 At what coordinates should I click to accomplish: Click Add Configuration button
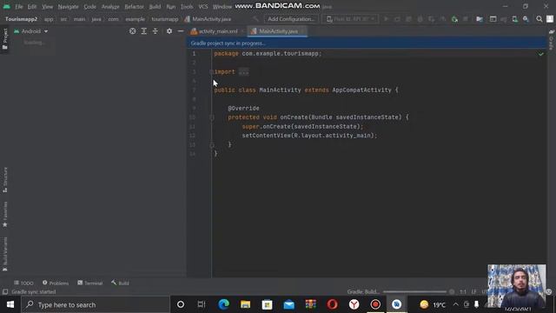click(291, 19)
